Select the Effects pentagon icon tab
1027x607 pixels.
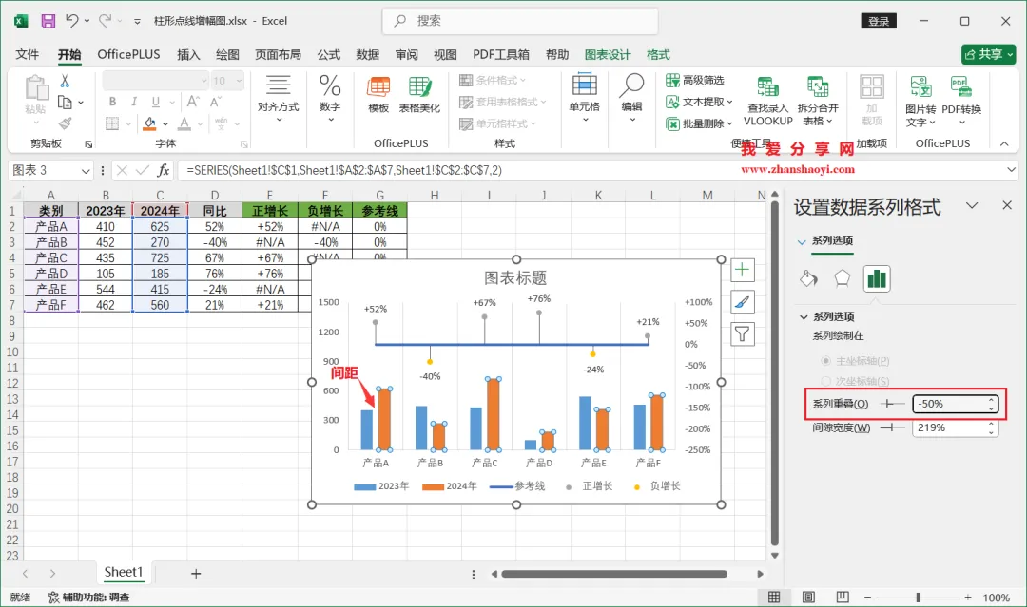(x=843, y=278)
